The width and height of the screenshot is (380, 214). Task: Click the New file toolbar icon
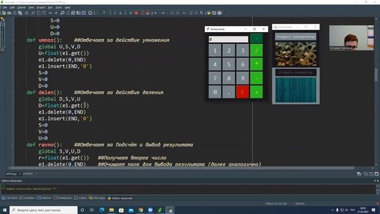coord(4,13)
